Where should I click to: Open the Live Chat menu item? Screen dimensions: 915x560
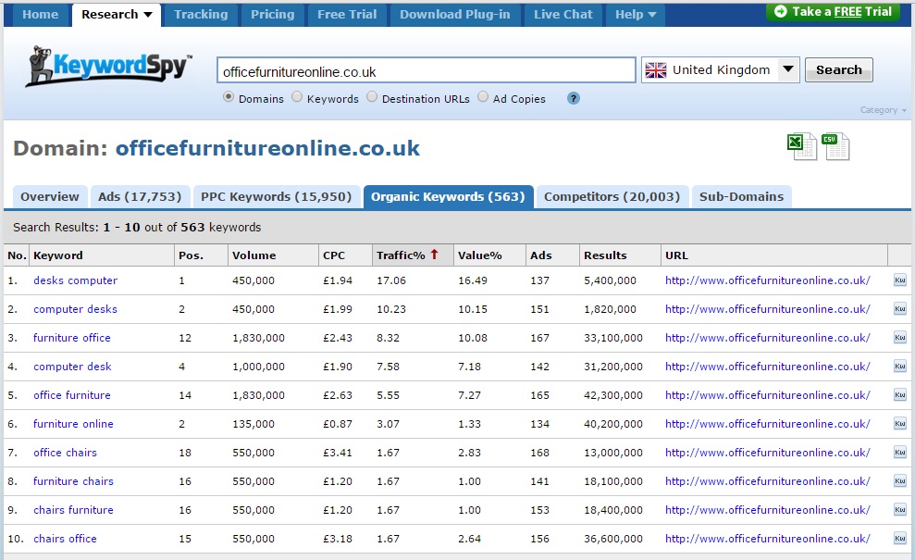[563, 15]
